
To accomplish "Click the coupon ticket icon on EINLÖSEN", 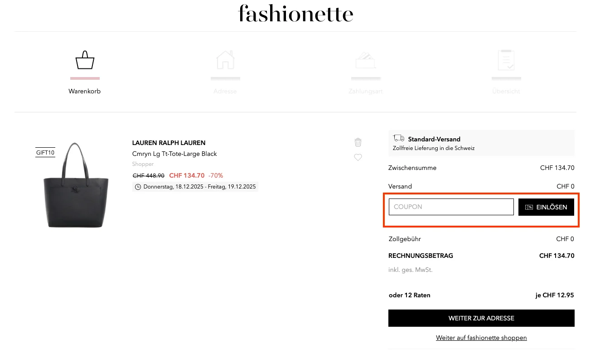I will coord(529,207).
